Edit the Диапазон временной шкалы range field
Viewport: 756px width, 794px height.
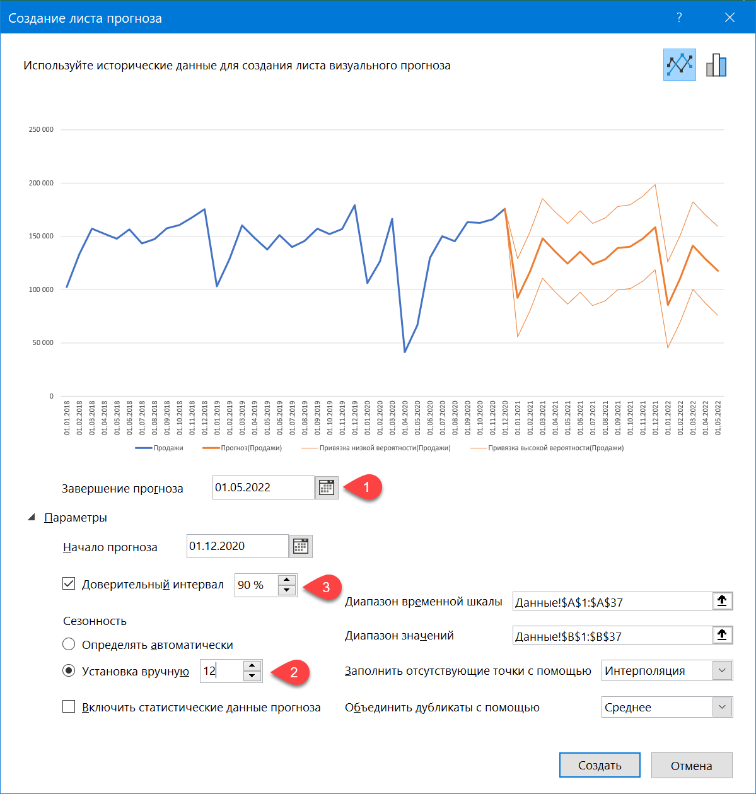click(x=613, y=601)
